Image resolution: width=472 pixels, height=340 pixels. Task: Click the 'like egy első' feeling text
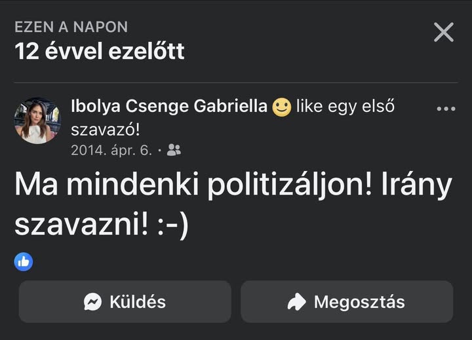[x=345, y=106]
